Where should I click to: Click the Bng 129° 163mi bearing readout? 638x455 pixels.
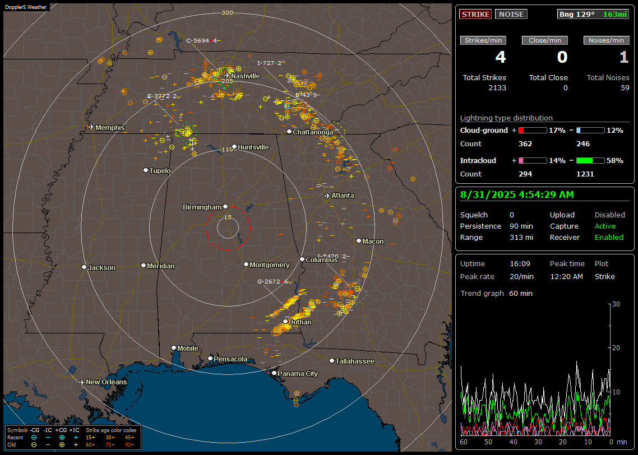(x=593, y=14)
